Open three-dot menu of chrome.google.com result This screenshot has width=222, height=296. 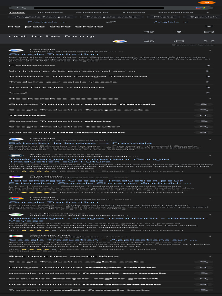[x=210, y=199]
